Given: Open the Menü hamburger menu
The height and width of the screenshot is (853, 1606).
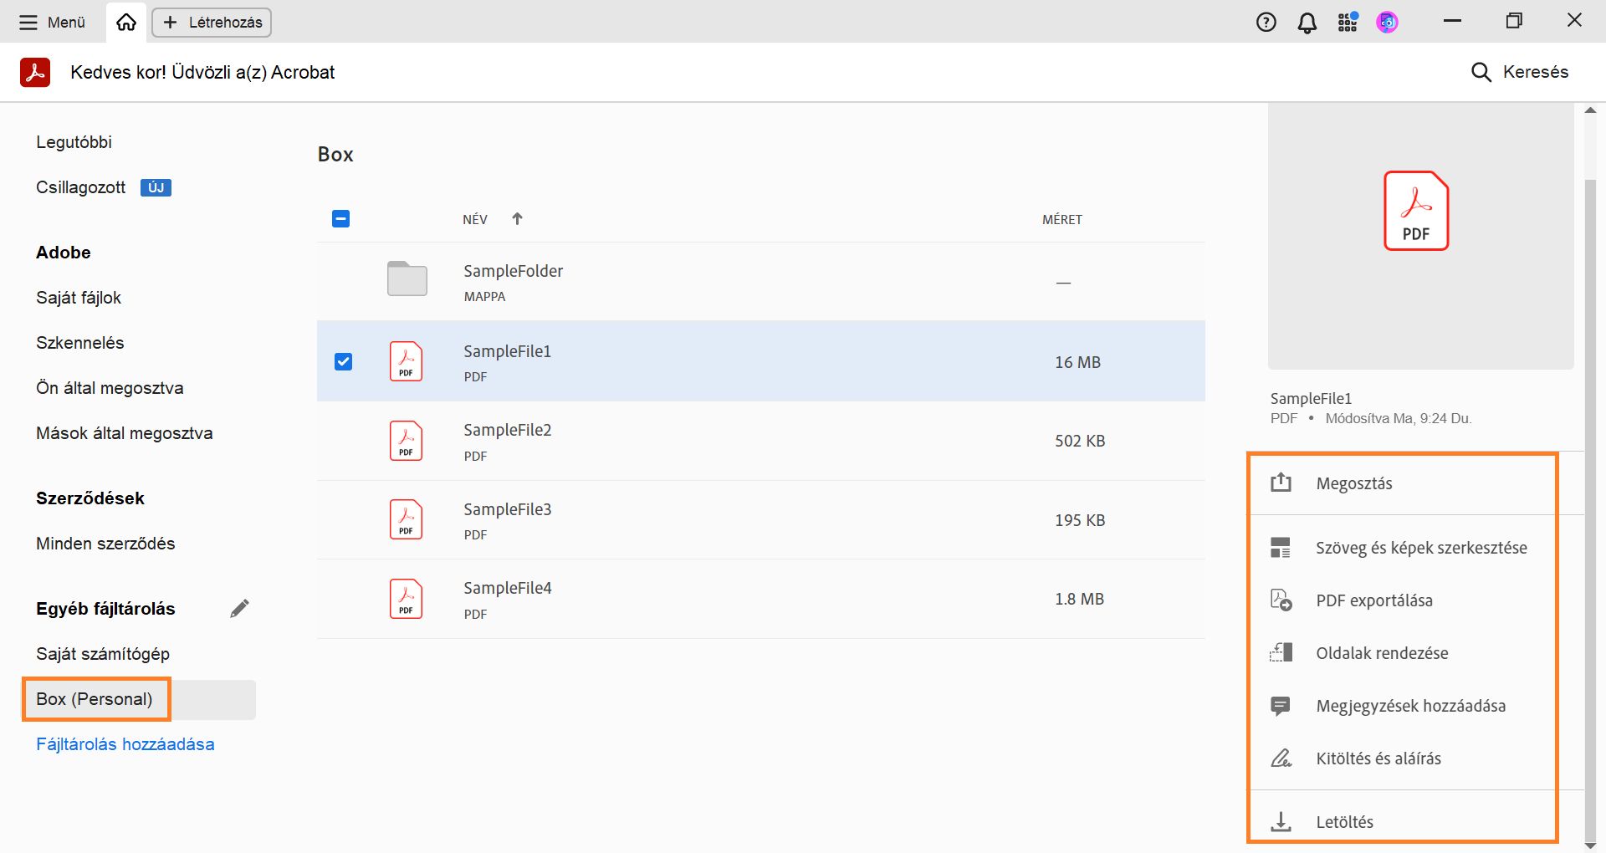Looking at the screenshot, I should pyautogui.click(x=52, y=23).
